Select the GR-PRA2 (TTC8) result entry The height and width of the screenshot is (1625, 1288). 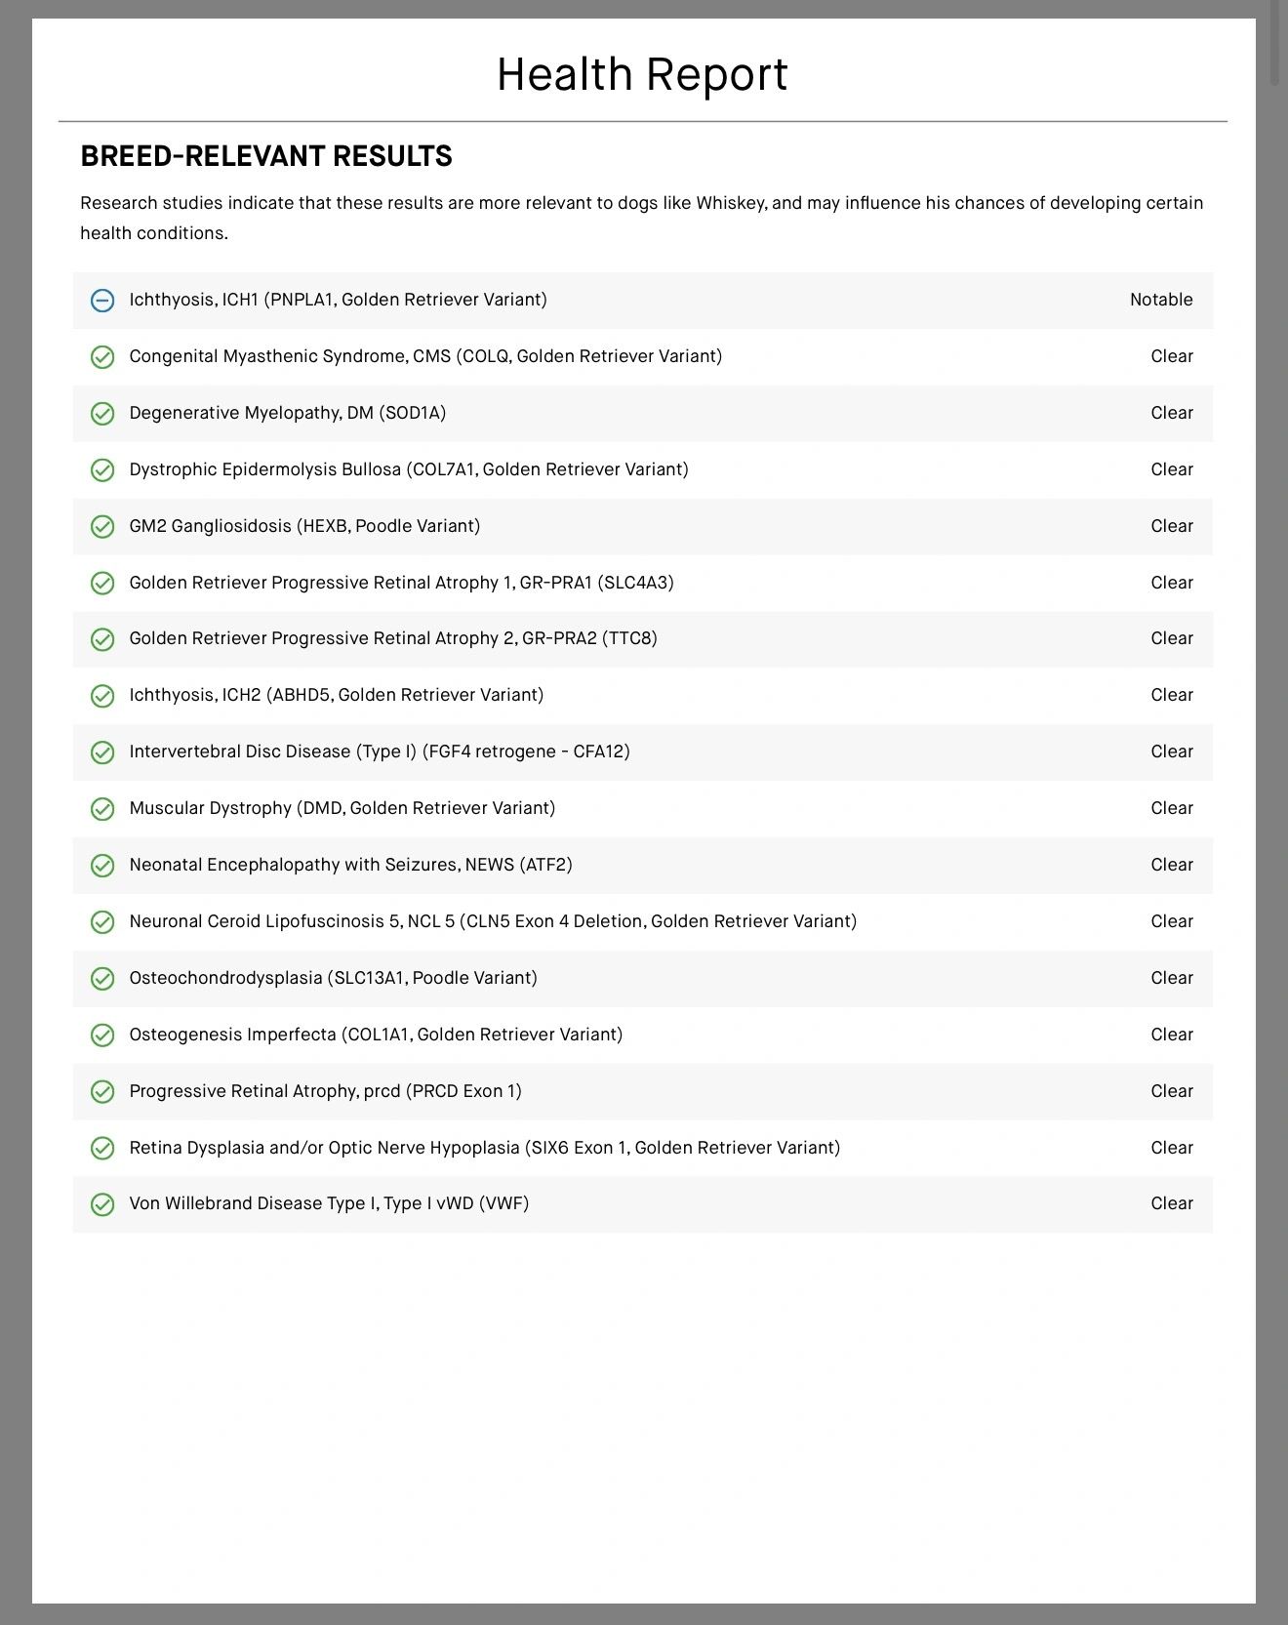click(x=393, y=638)
